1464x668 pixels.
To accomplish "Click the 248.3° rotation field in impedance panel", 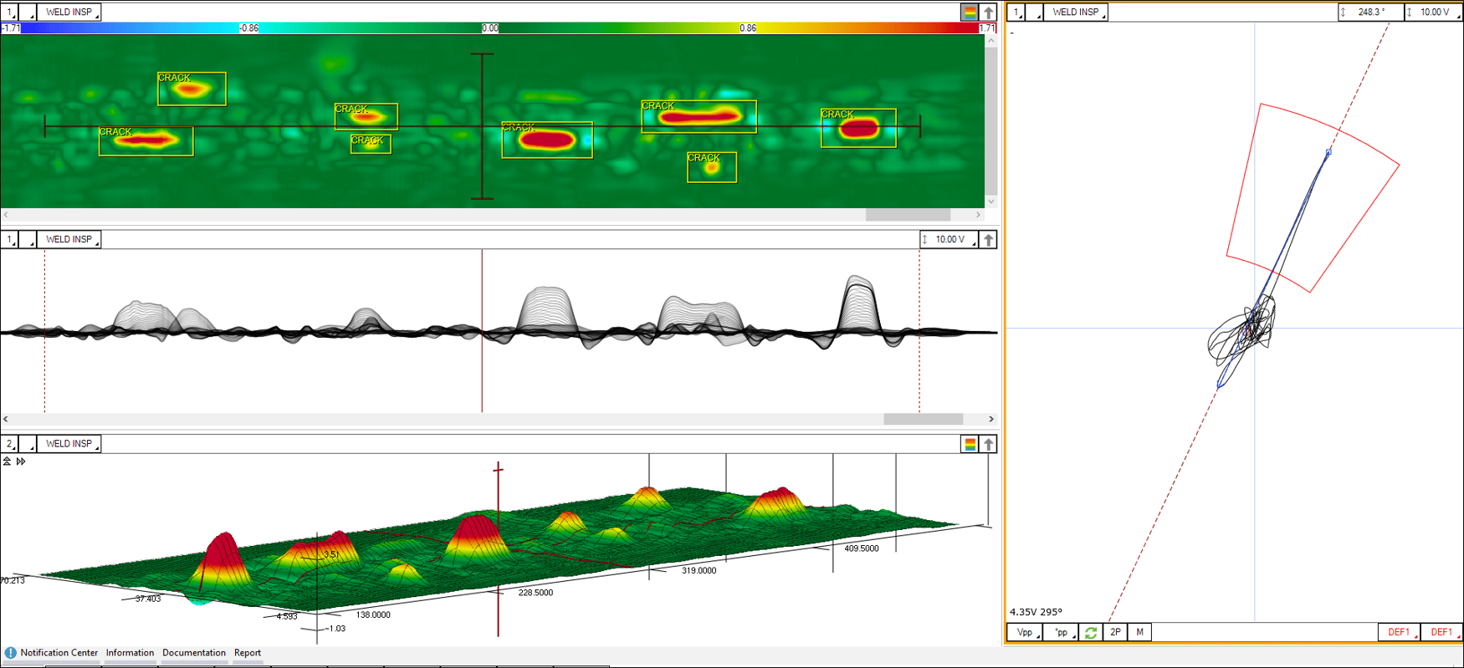I will (1369, 13).
